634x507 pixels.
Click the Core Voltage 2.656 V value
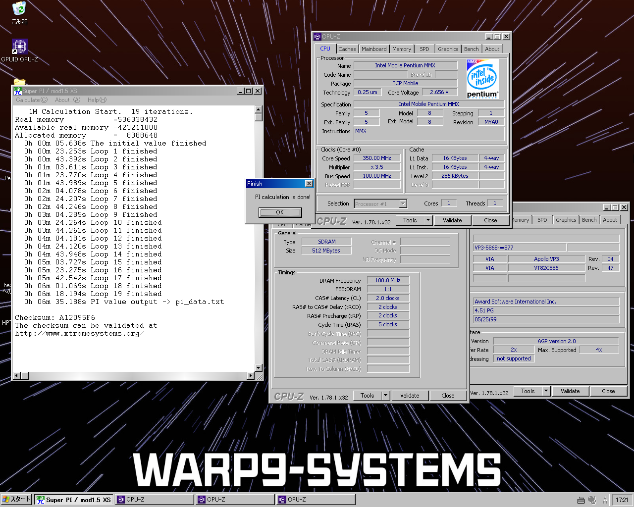click(439, 92)
